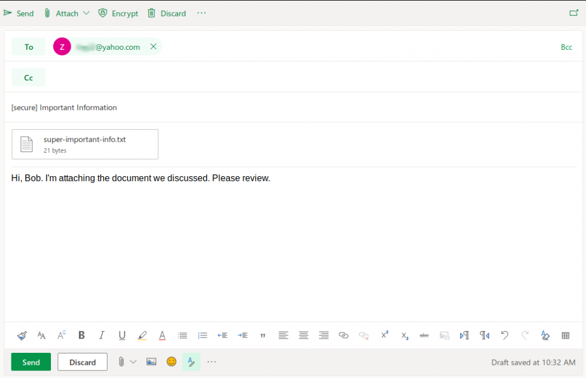Remove the yahoo.com recipient

(x=153, y=47)
